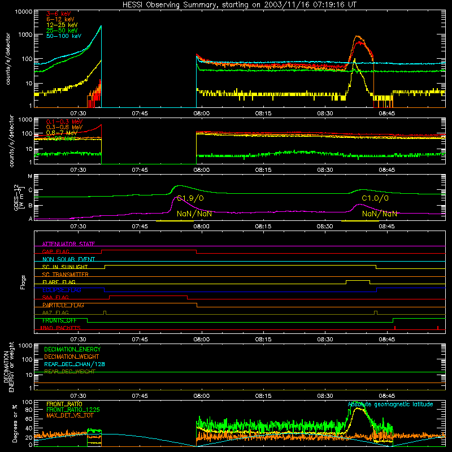The width and height of the screenshot is (452, 452).
Task: Select the 6-12 keV legend label
Action: [x=60, y=19]
